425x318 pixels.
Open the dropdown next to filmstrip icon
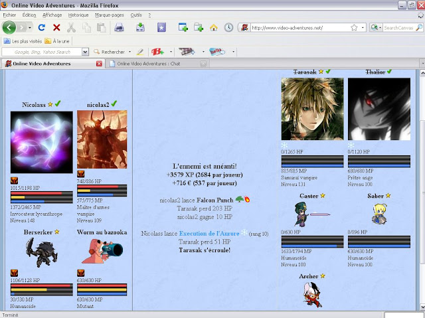(x=203, y=52)
